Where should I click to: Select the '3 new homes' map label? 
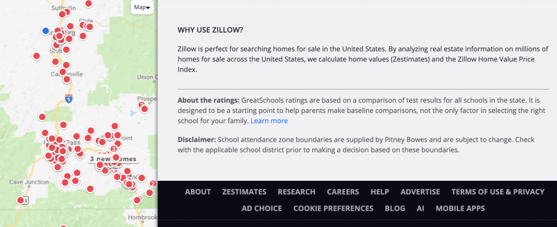tap(113, 159)
